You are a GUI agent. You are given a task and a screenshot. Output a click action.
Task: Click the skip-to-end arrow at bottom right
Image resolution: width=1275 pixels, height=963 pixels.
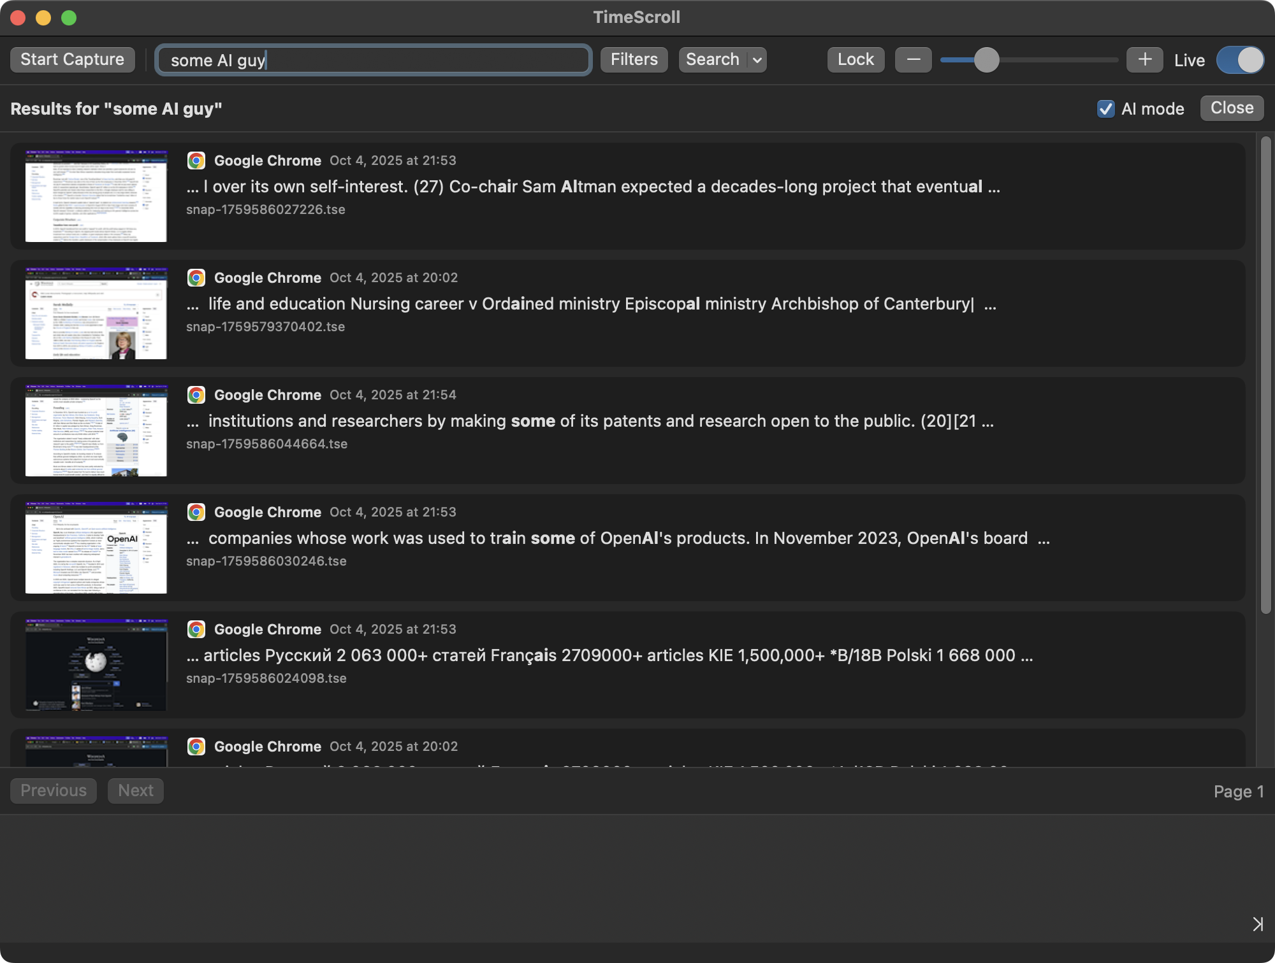1259,923
